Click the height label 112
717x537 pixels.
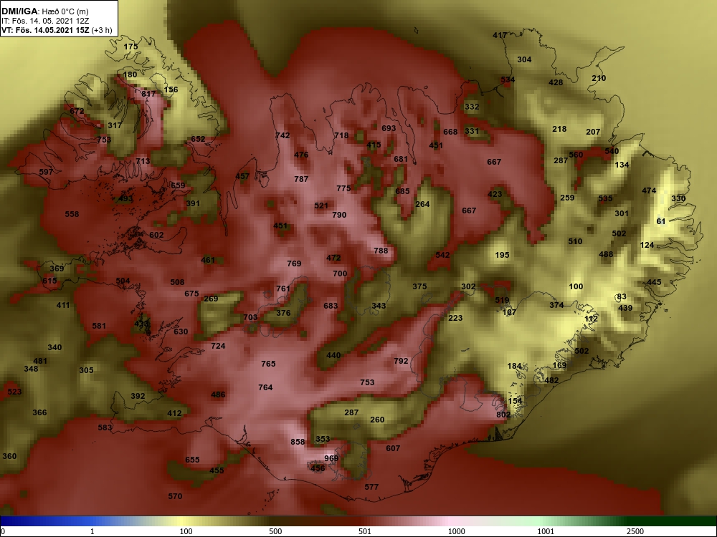[x=592, y=319]
